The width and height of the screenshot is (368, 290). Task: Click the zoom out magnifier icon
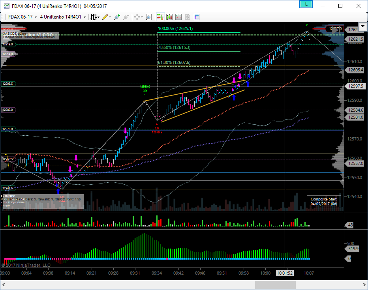pos(126,17)
